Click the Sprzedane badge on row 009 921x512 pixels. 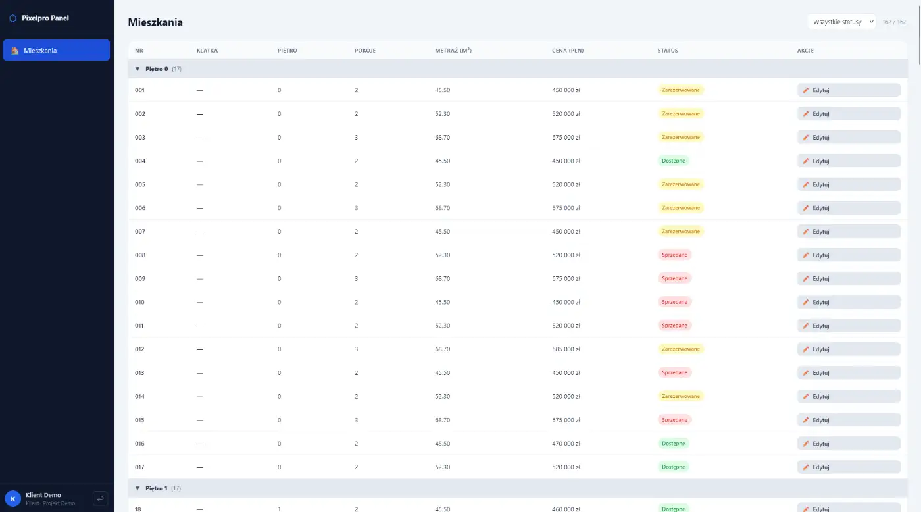pos(674,278)
